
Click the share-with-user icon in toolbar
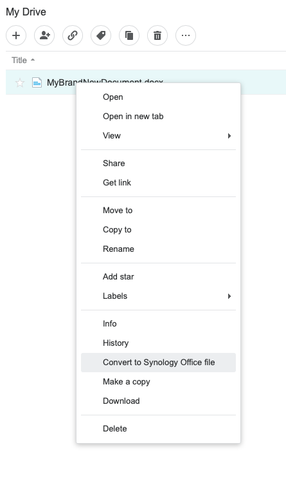(44, 35)
